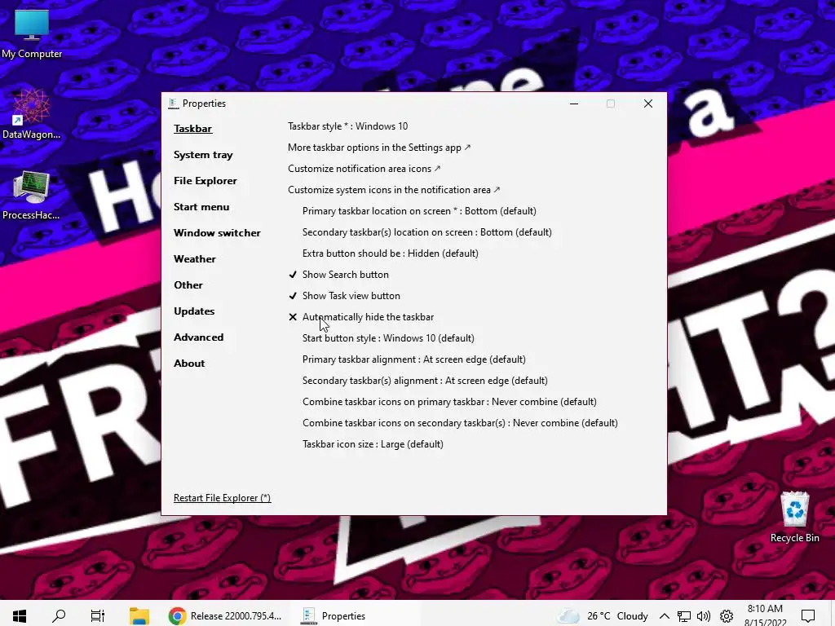The image size is (835, 626).
Task: Click the Properties window title icon
Action: pyautogui.click(x=173, y=104)
